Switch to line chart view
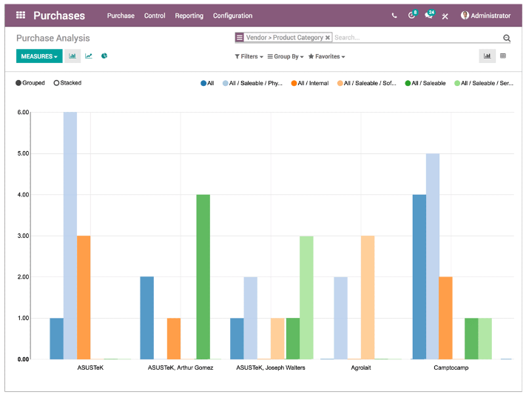The height and width of the screenshot is (395, 526). (89, 56)
